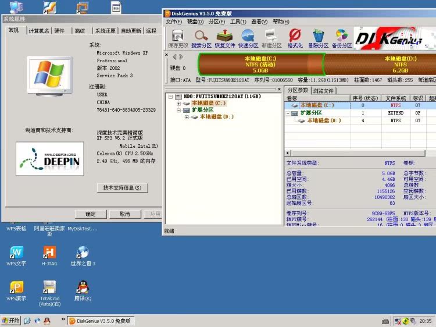Select MyDiskTest desktop shortcut label

point(83,229)
